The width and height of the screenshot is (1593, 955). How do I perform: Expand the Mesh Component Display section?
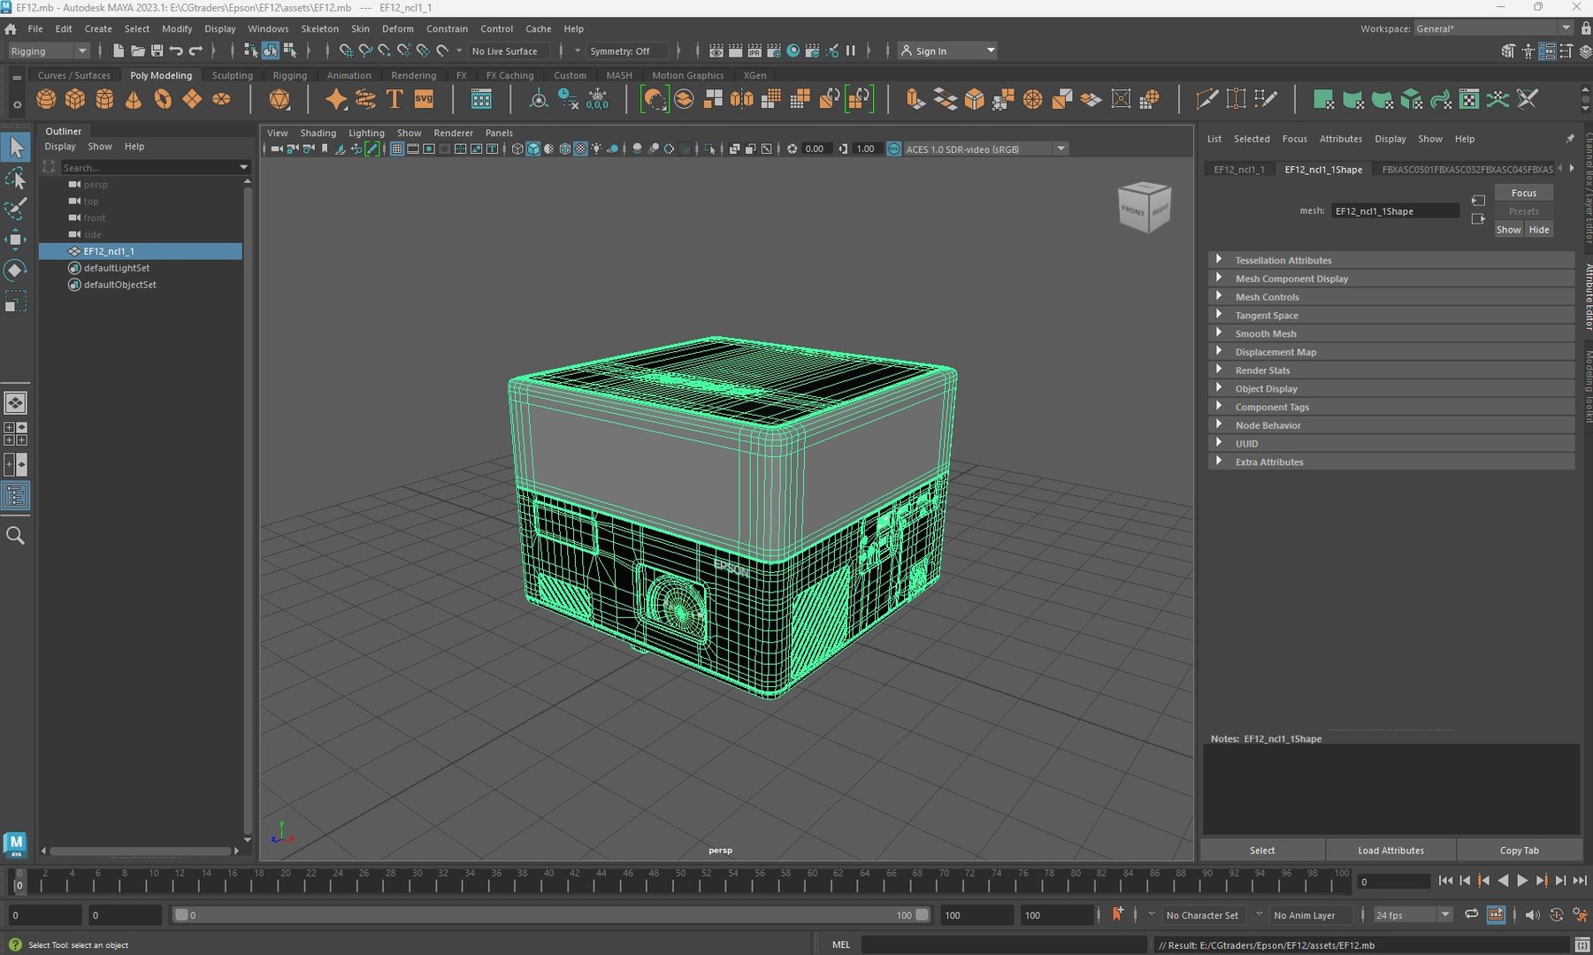tap(1291, 279)
